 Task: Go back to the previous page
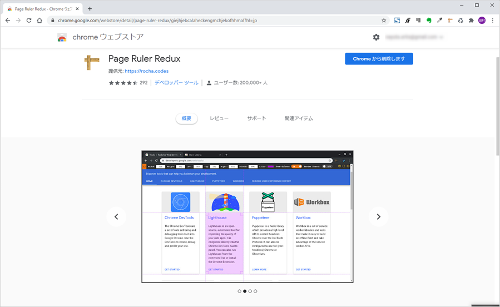8,21
